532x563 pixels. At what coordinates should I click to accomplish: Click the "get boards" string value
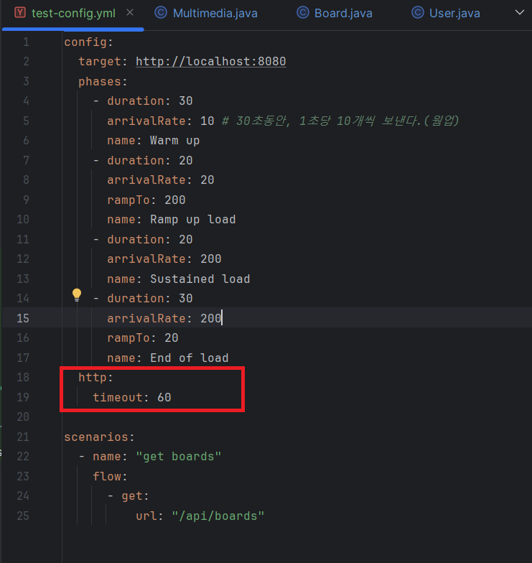click(x=178, y=457)
